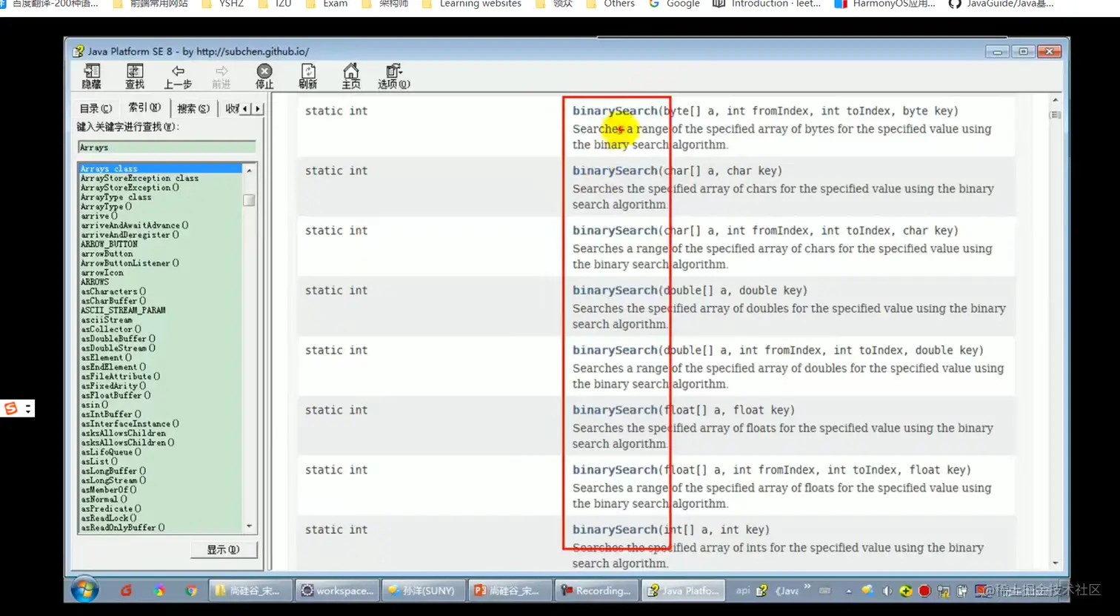Click the 显示 (Display) button

[223, 549]
